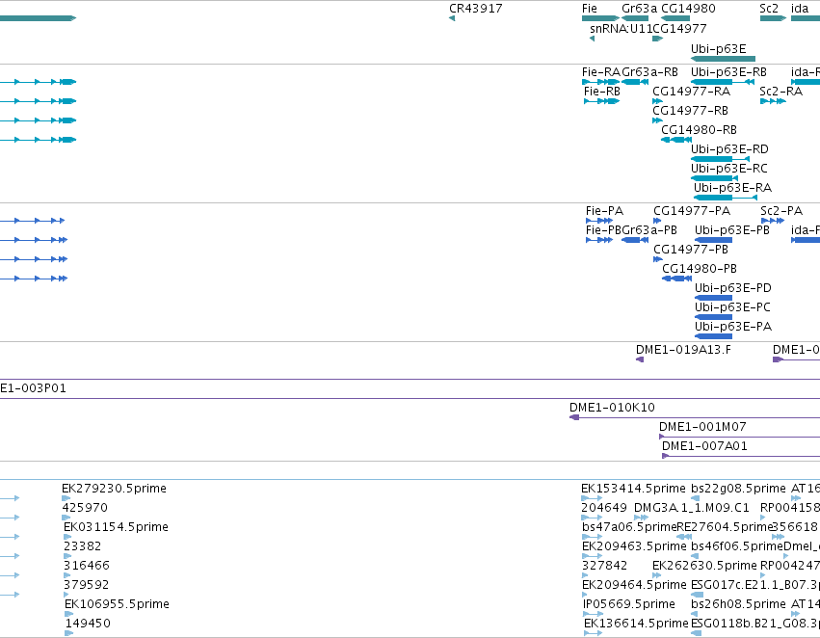Select the DME1-001M07 clone label

pyautogui.click(x=702, y=427)
